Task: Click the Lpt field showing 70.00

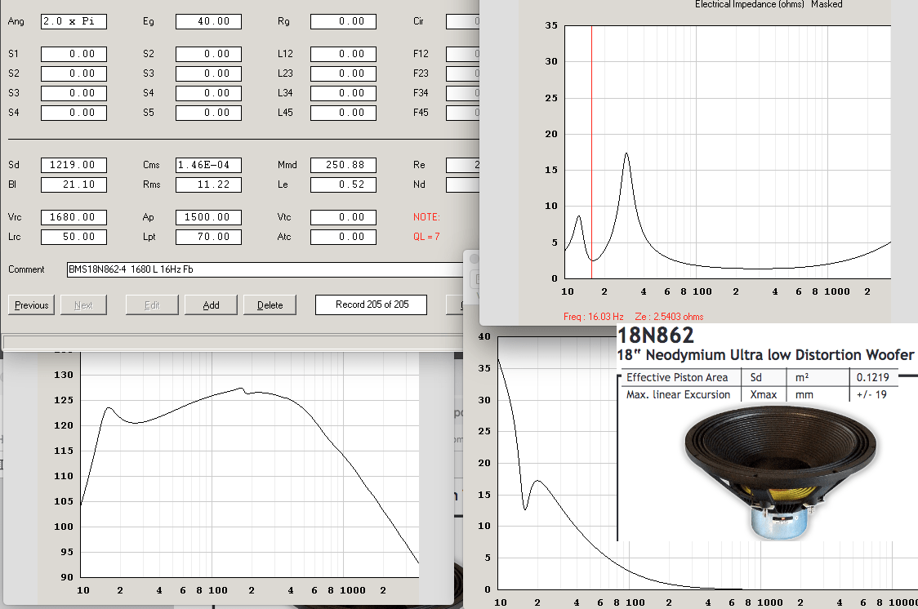Action: 208,237
